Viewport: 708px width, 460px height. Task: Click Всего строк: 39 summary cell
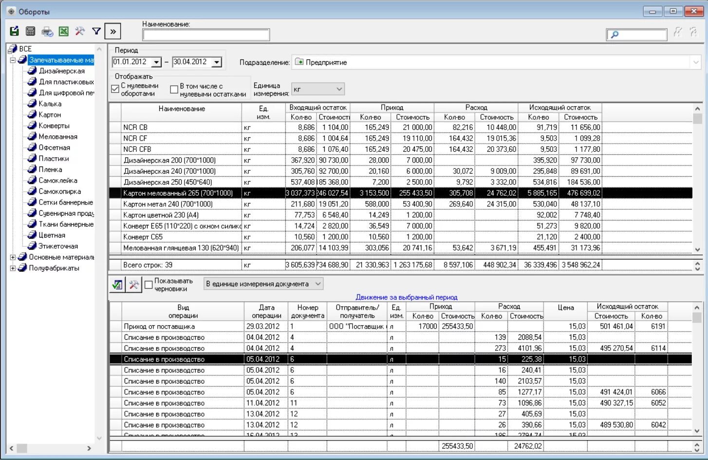click(x=181, y=265)
